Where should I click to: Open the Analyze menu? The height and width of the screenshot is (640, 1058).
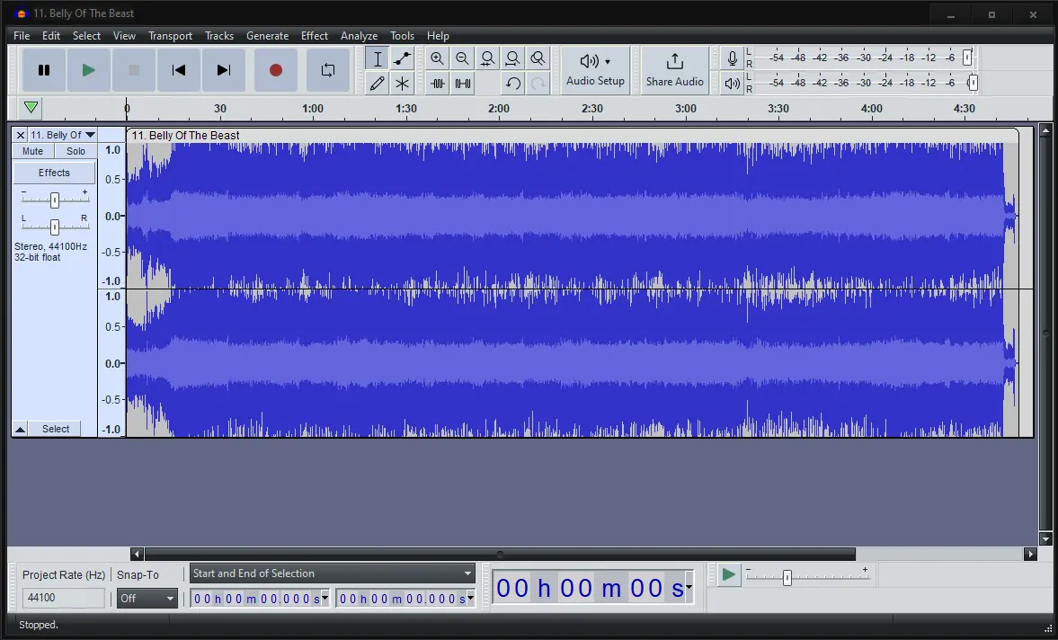[x=359, y=36]
